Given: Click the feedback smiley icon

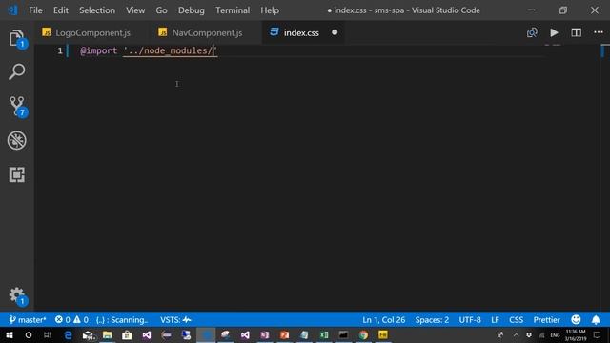Looking at the screenshot, I should [576, 320].
